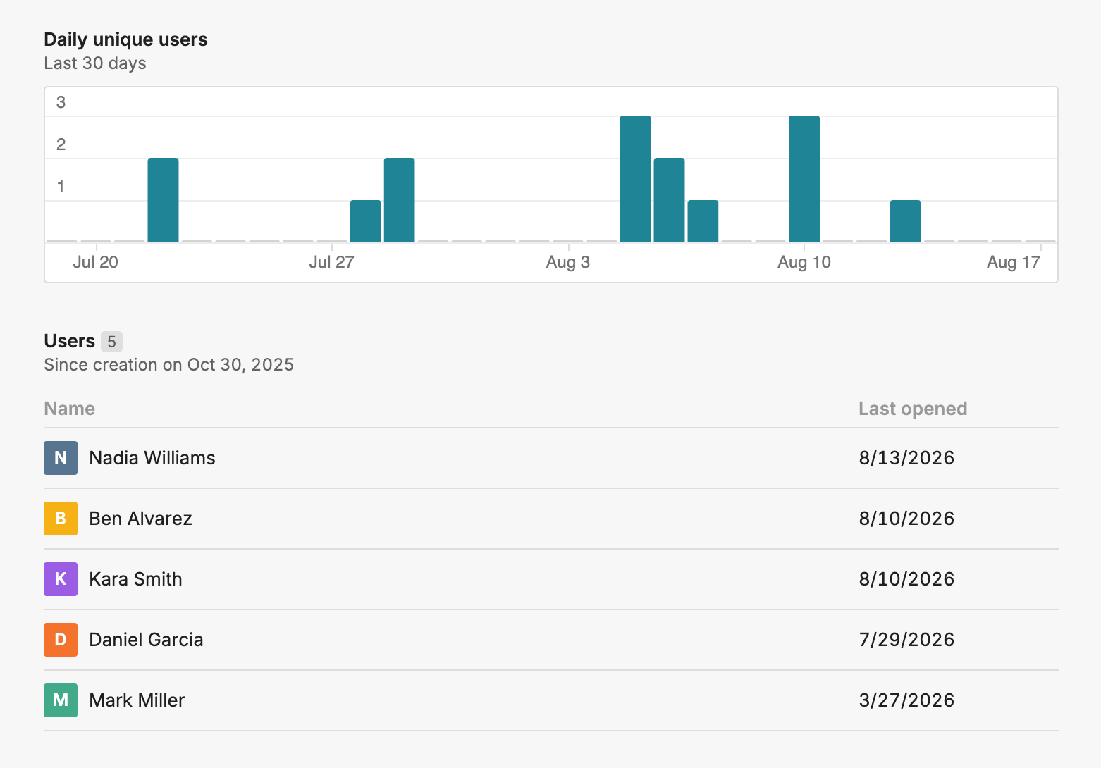Image resolution: width=1101 pixels, height=768 pixels.
Task: Click the Aug 3 axis label
Action: [x=568, y=262]
